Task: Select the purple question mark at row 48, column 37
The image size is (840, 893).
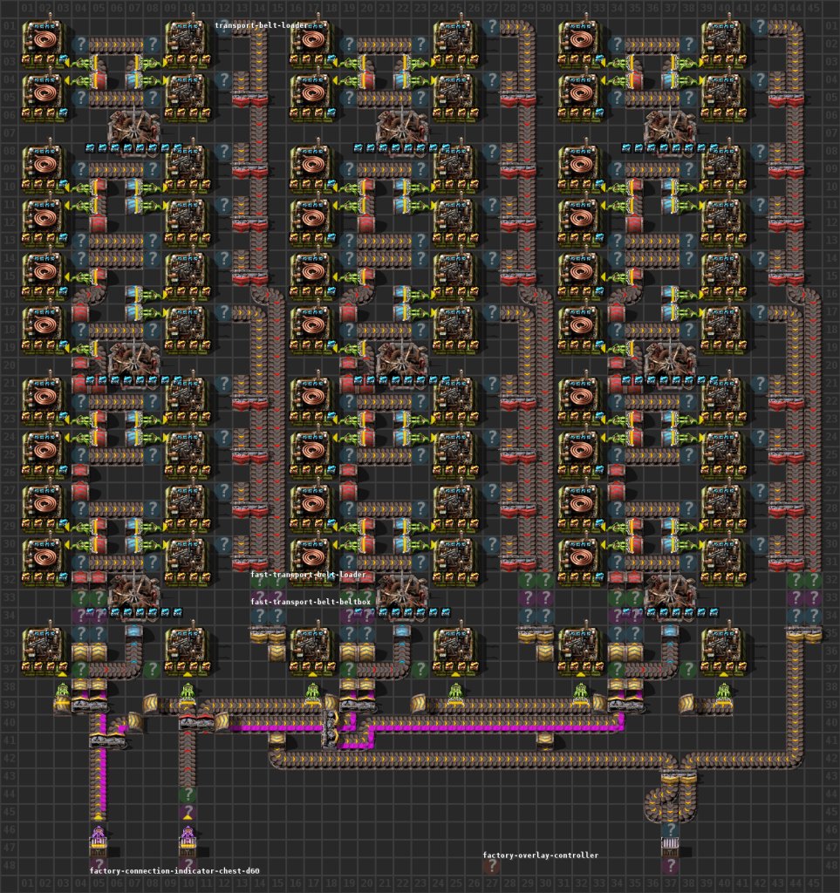Action: 671,866
